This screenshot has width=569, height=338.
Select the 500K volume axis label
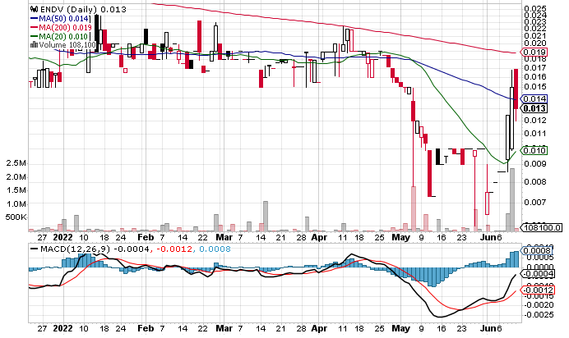tap(16, 217)
